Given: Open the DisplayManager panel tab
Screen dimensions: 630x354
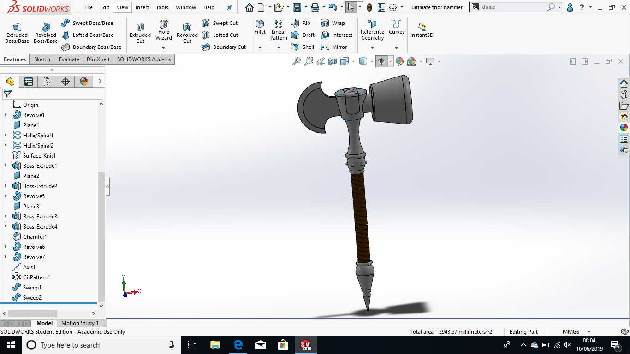Looking at the screenshot, I should pyautogui.click(x=84, y=82).
